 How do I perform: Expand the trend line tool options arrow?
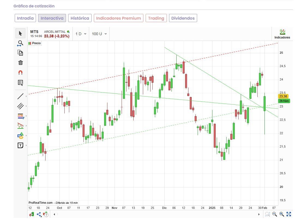click(x=26, y=96)
